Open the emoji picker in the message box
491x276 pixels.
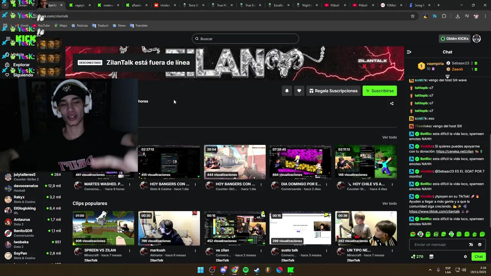click(479, 245)
